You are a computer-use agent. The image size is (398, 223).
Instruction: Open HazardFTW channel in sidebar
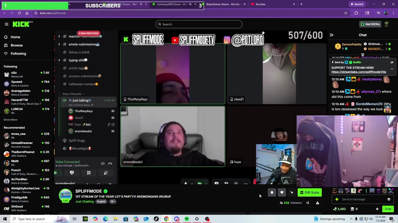[26, 102]
